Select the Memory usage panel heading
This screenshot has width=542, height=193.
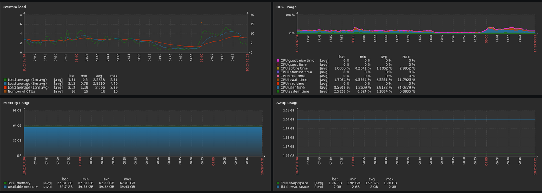point(17,103)
